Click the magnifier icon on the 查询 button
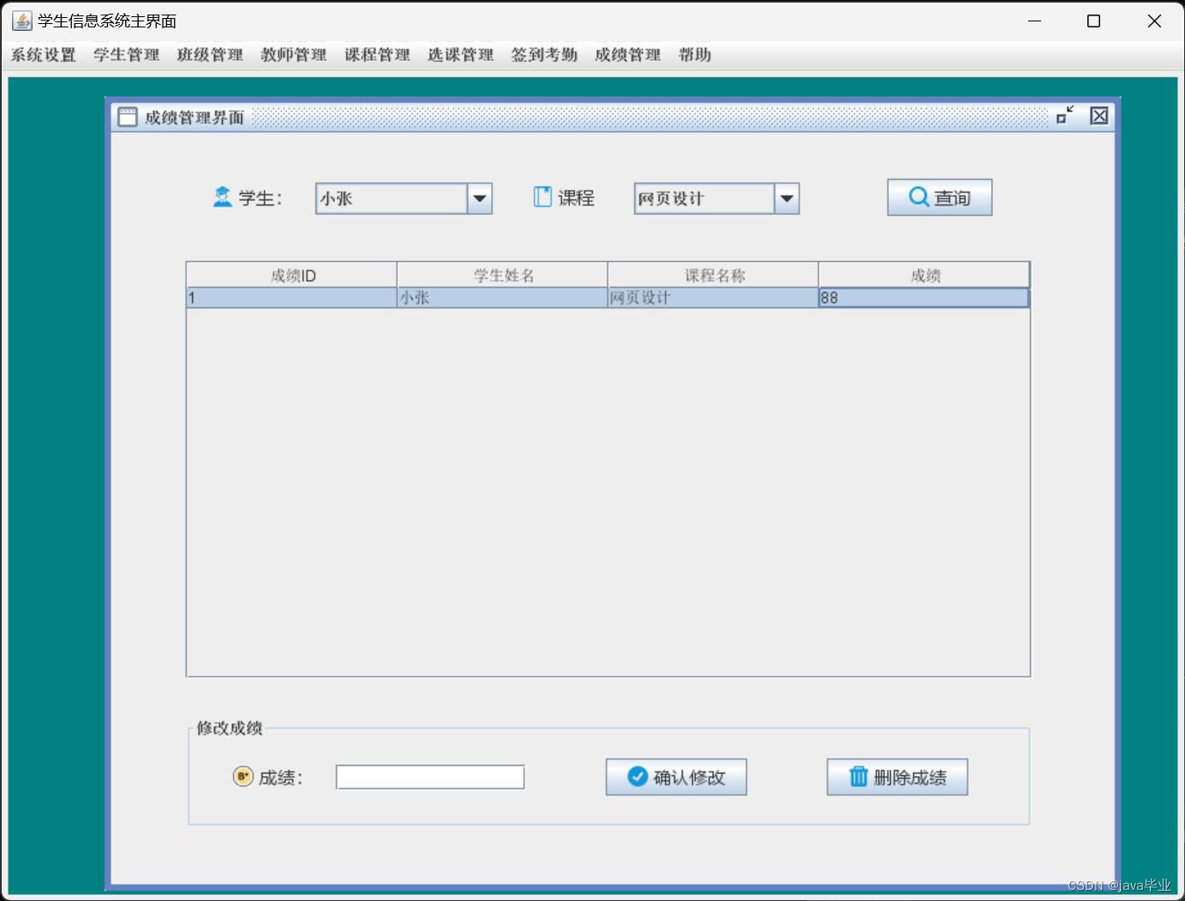The width and height of the screenshot is (1185, 901). coord(919,196)
